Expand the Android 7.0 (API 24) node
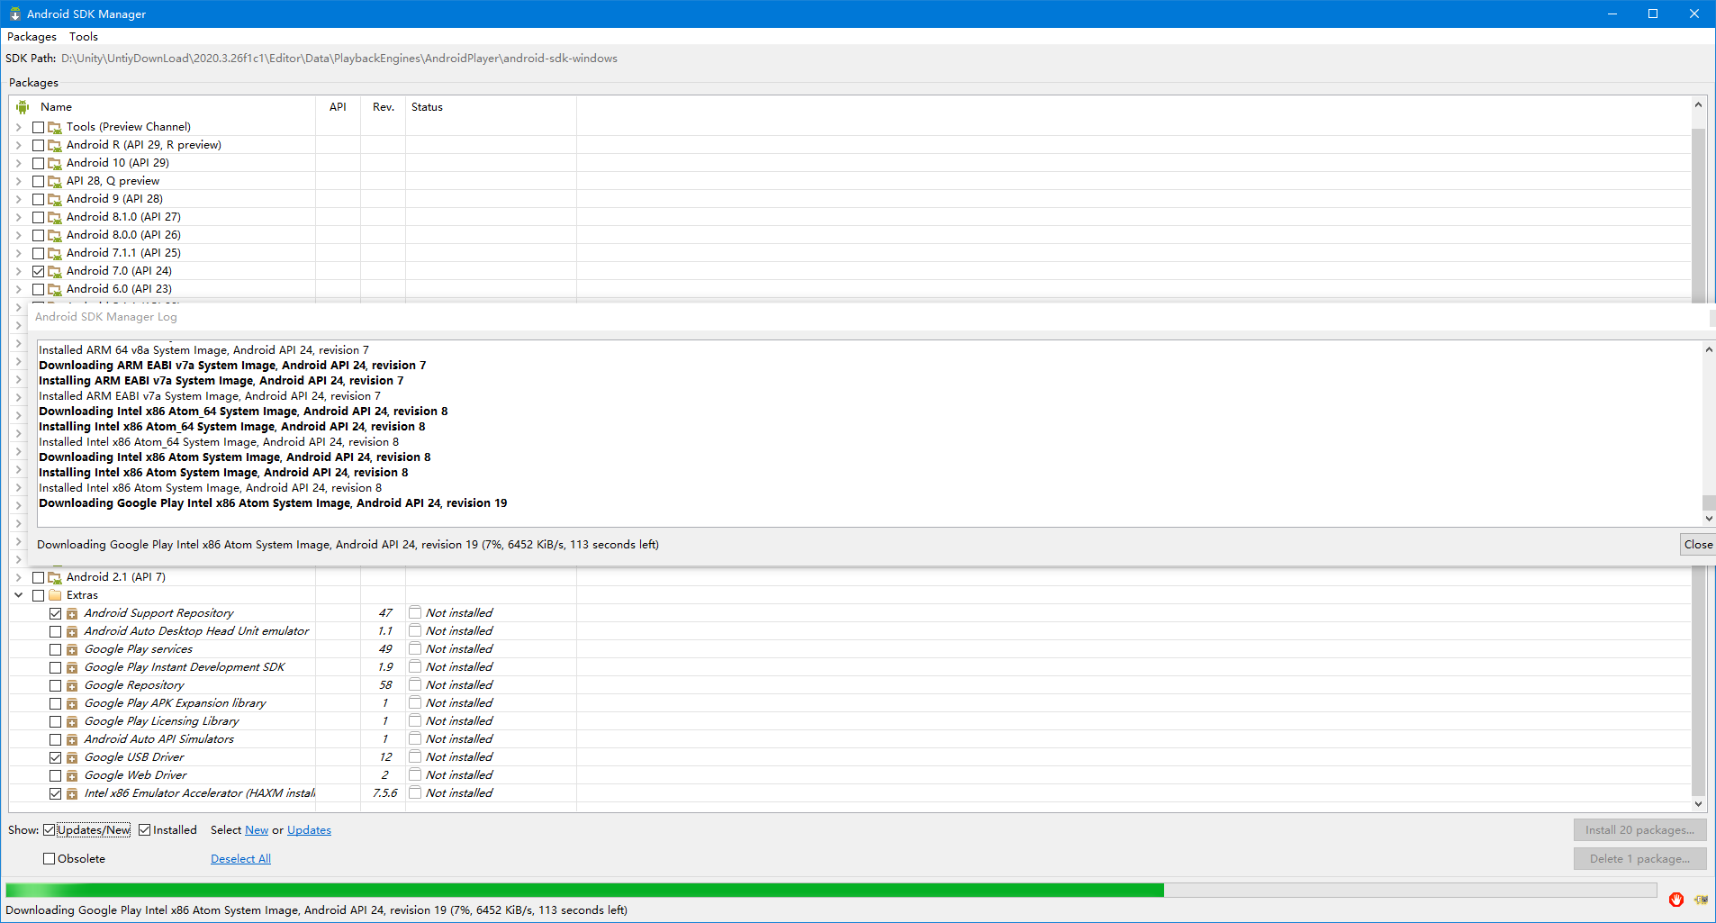 click(x=19, y=271)
